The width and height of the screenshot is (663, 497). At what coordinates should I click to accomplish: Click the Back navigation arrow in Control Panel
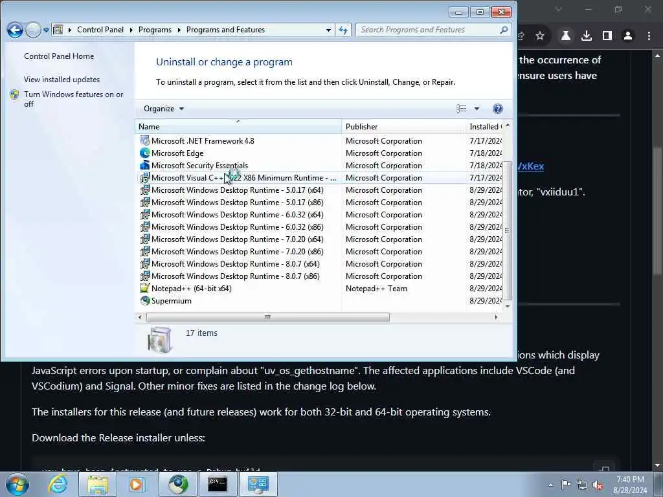pos(15,30)
